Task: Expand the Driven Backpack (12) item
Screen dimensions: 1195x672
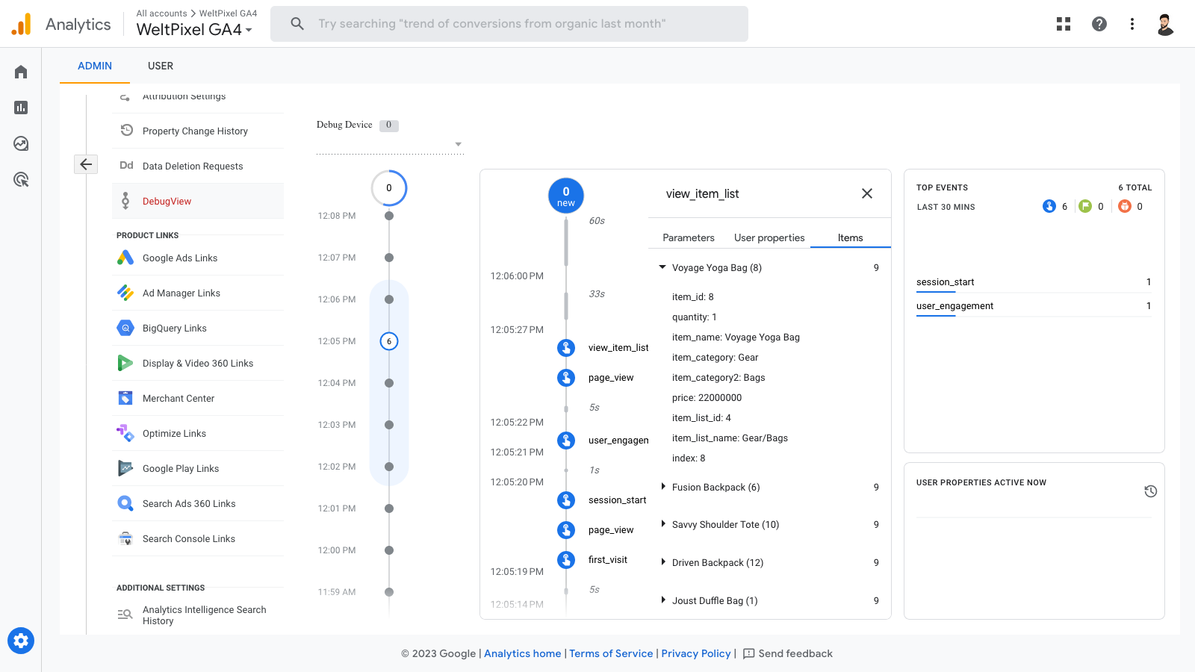Action: pyautogui.click(x=662, y=562)
